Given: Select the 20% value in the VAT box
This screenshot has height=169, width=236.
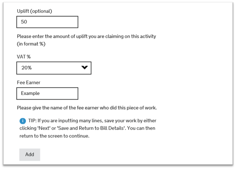Looking at the screenshot, I should coord(26,68).
